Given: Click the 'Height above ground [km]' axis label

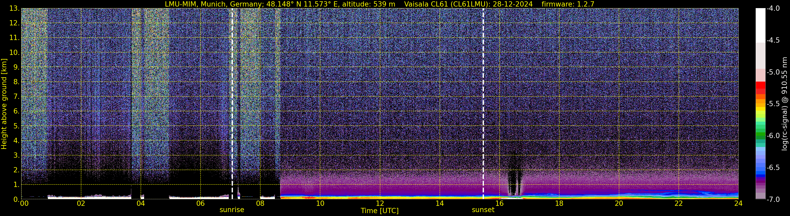Looking at the screenshot, I should (4, 104).
